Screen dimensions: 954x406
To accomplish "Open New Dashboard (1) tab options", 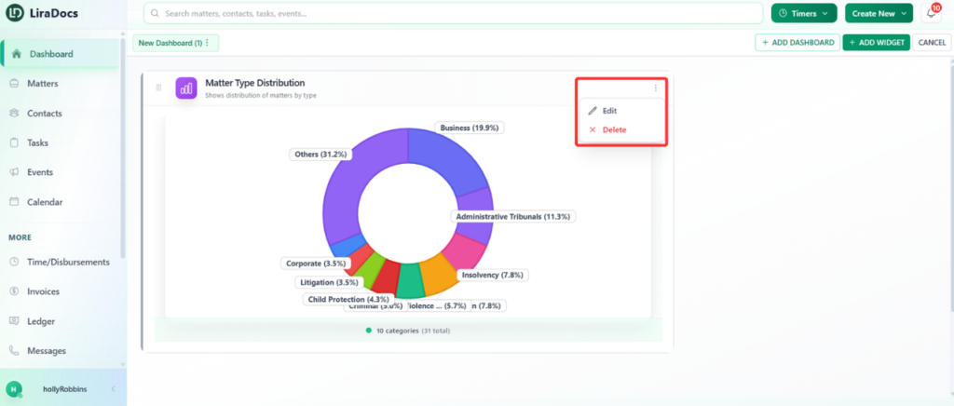I will [x=207, y=43].
